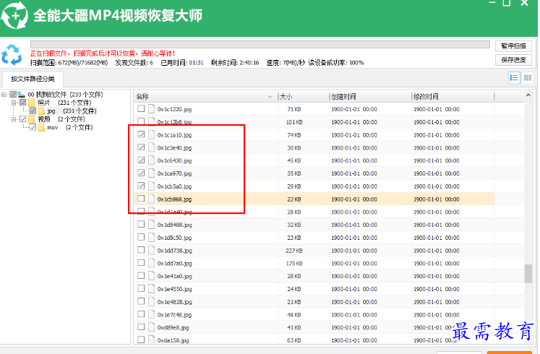Collapse the 视频 tree node
540x354 pixels.
pos(14,119)
